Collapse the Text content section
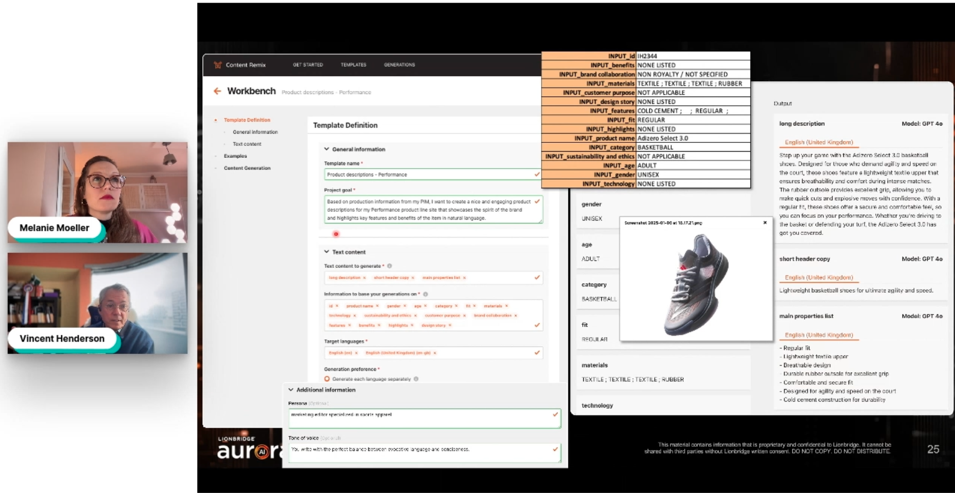The image size is (955, 493). (326, 252)
